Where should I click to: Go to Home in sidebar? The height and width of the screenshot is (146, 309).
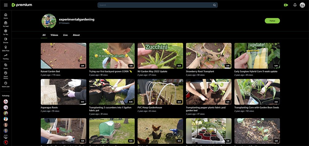[x=6, y=16]
